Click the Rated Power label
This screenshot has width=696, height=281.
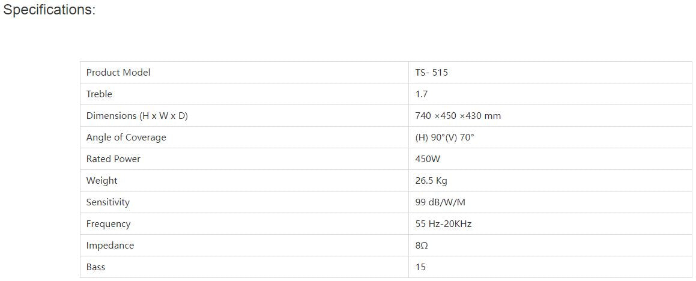(x=113, y=159)
